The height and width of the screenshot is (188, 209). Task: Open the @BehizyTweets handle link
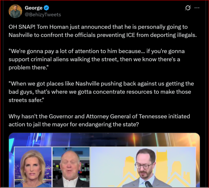[43, 15]
